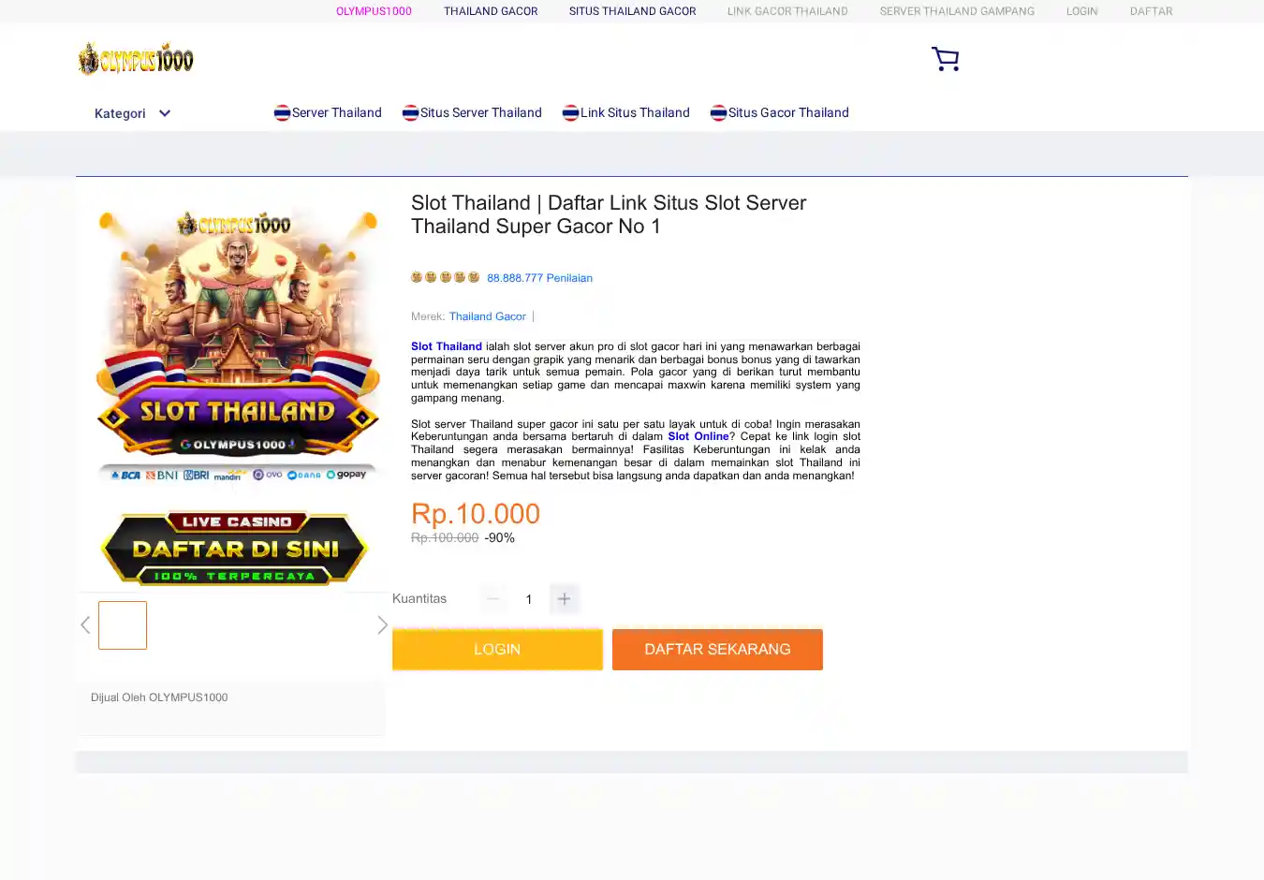1264x880 pixels.
Task: Click the quantity input field
Action: point(529,599)
